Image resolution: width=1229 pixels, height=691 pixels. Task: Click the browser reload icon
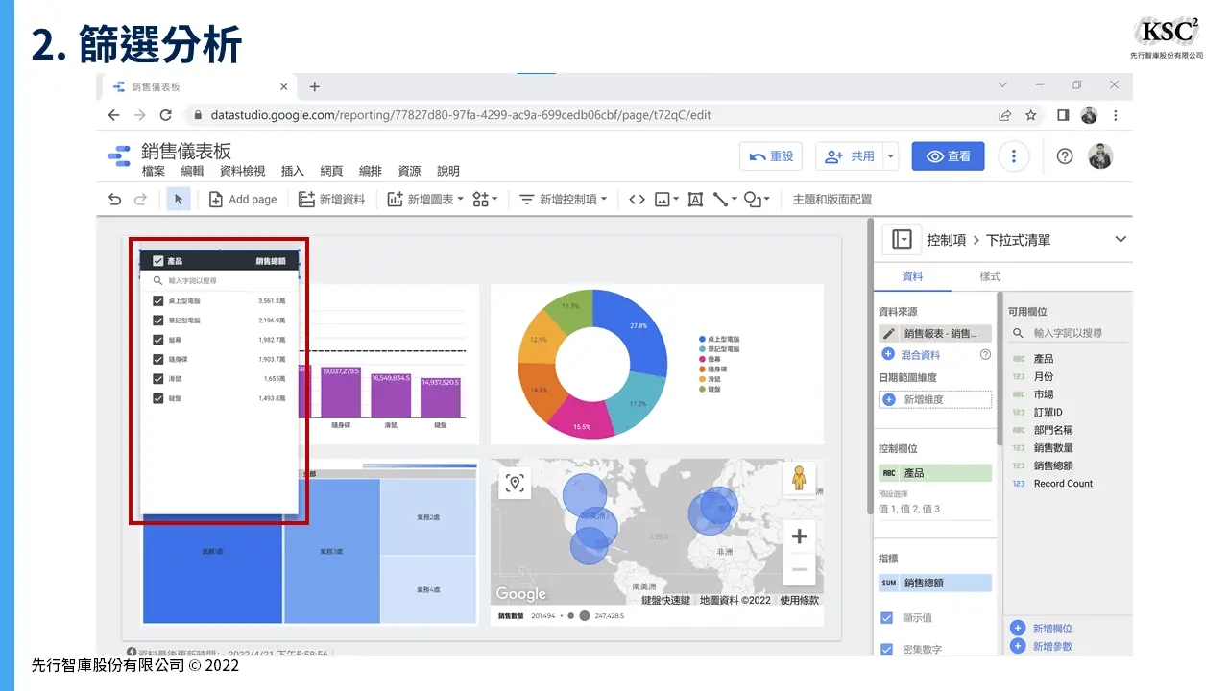[x=165, y=115]
